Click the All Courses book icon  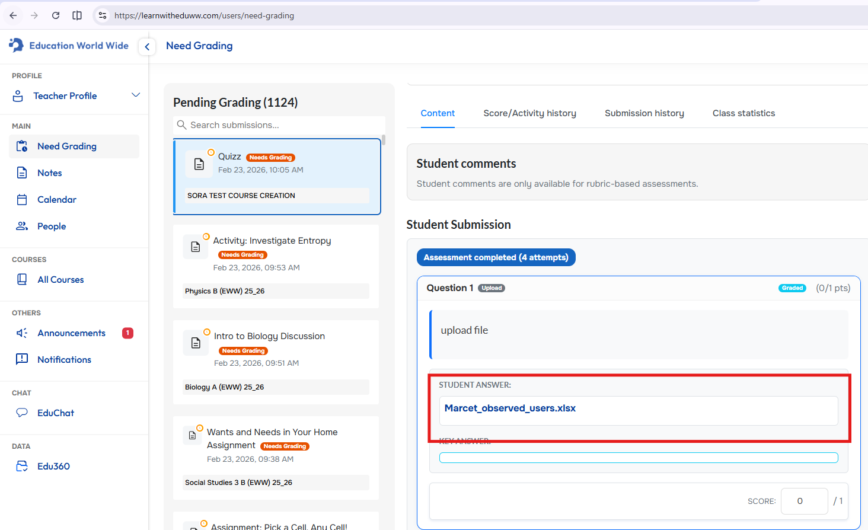point(22,279)
